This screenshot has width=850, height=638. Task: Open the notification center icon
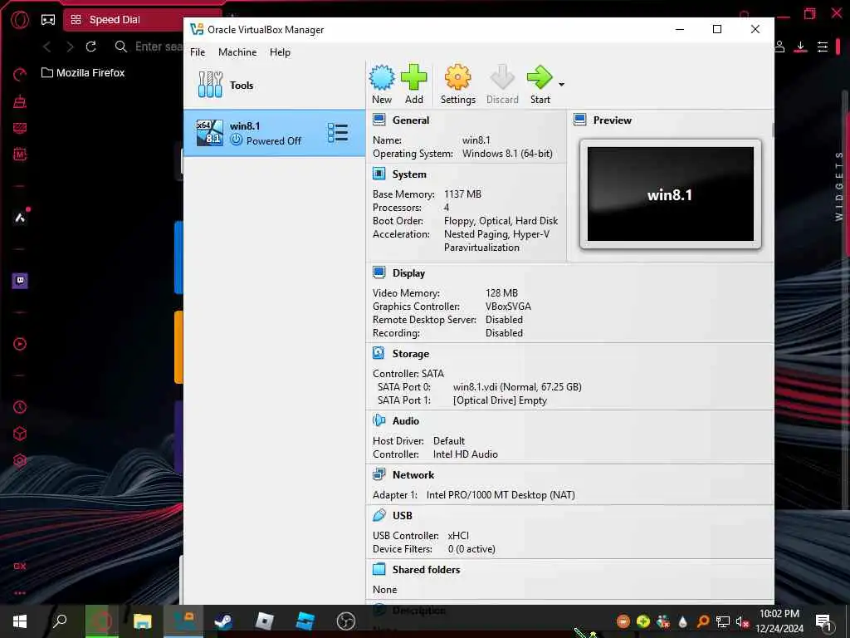(823, 621)
